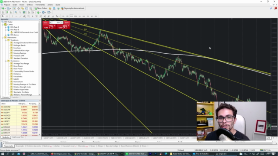Toggle the Terminal panel icon

[26, 8]
